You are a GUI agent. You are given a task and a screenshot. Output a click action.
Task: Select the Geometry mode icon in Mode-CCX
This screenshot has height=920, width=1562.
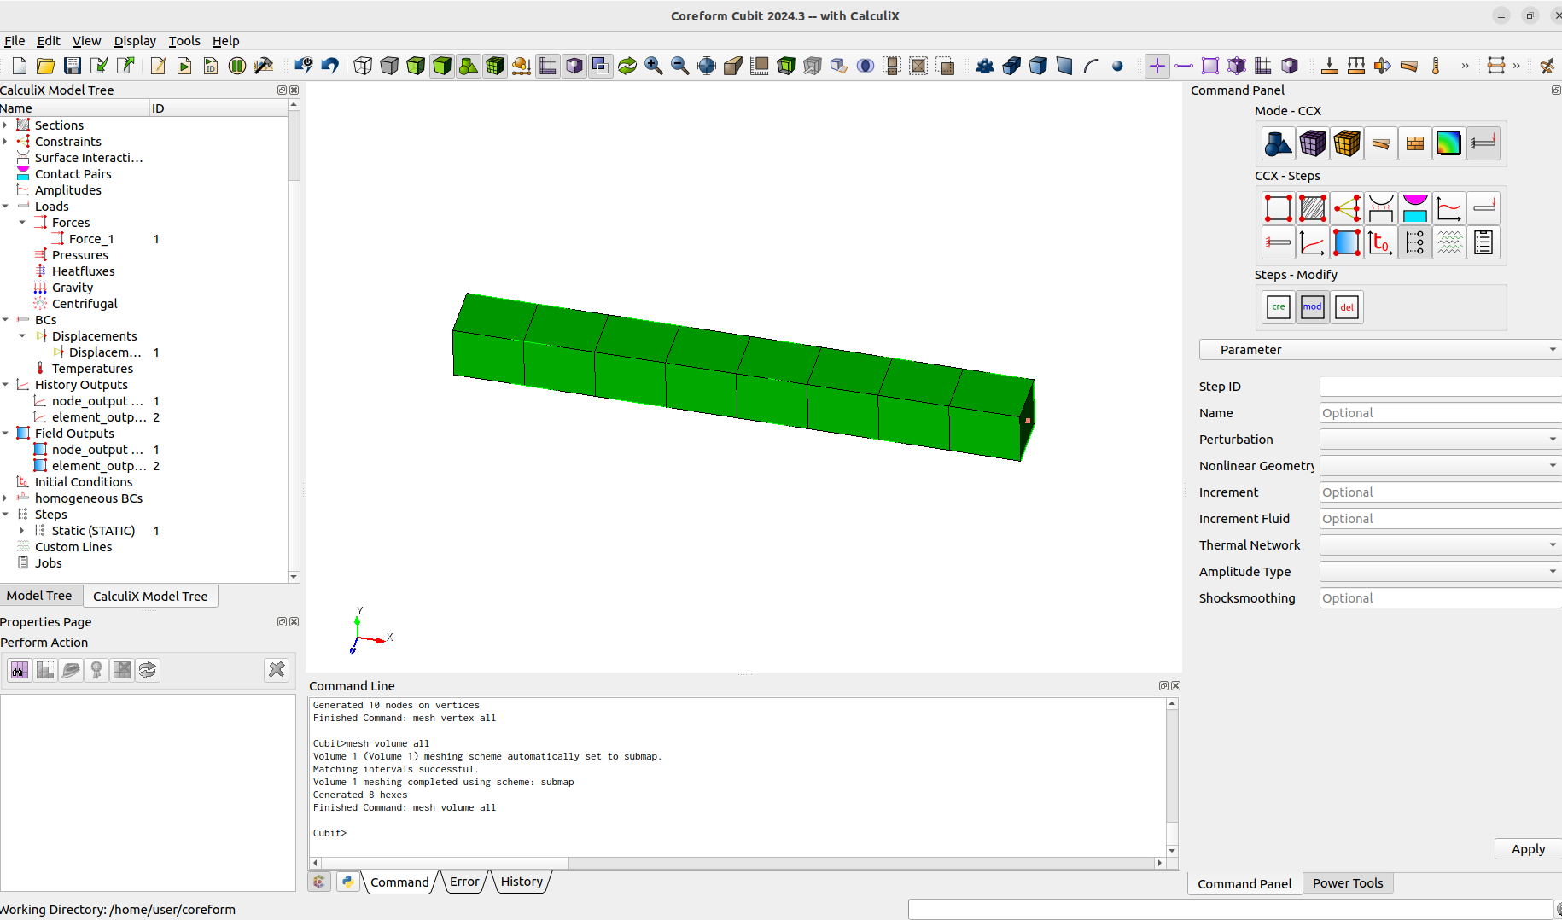(1278, 143)
